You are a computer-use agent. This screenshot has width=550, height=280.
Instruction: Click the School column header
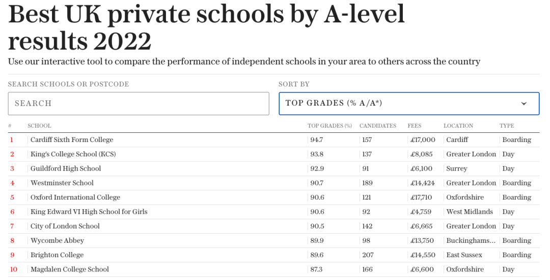(39, 126)
